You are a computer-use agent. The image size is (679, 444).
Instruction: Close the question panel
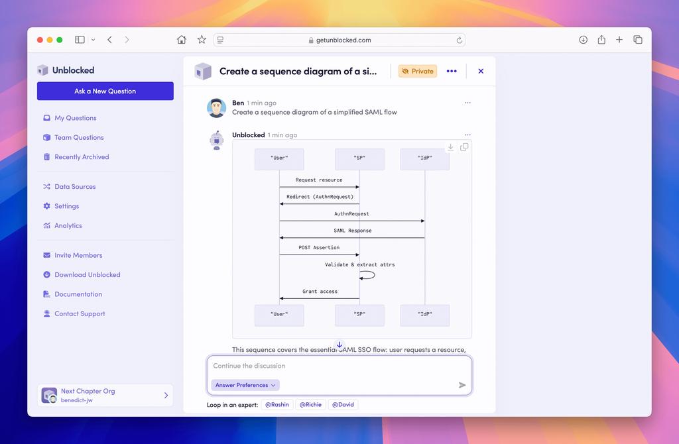pos(481,71)
